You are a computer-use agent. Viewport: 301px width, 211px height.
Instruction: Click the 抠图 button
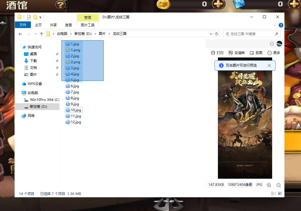256,53
